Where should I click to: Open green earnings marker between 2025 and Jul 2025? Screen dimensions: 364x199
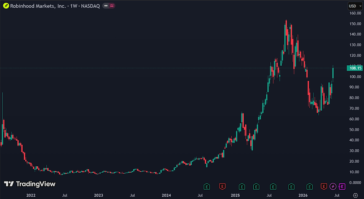click(256, 186)
